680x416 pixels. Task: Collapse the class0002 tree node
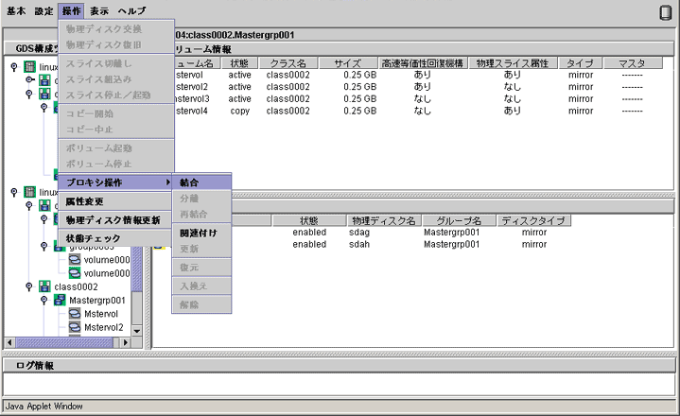(x=28, y=286)
